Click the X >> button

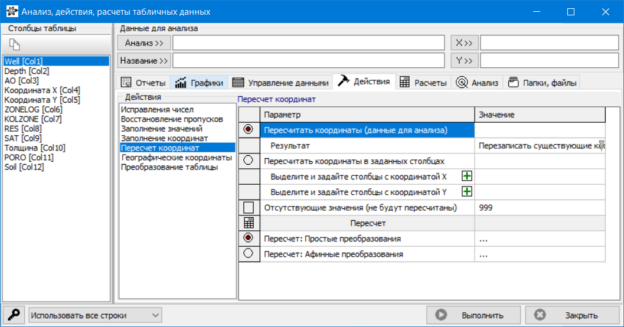464,43
